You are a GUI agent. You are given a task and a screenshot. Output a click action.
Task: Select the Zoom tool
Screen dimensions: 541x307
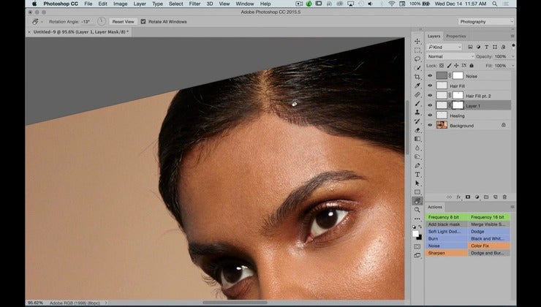click(x=417, y=210)
